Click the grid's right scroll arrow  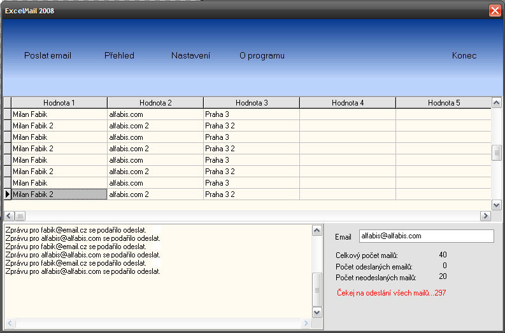[485, 215]
